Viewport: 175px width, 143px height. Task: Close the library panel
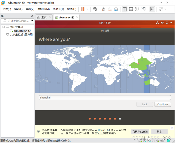[x=32, y=16]
